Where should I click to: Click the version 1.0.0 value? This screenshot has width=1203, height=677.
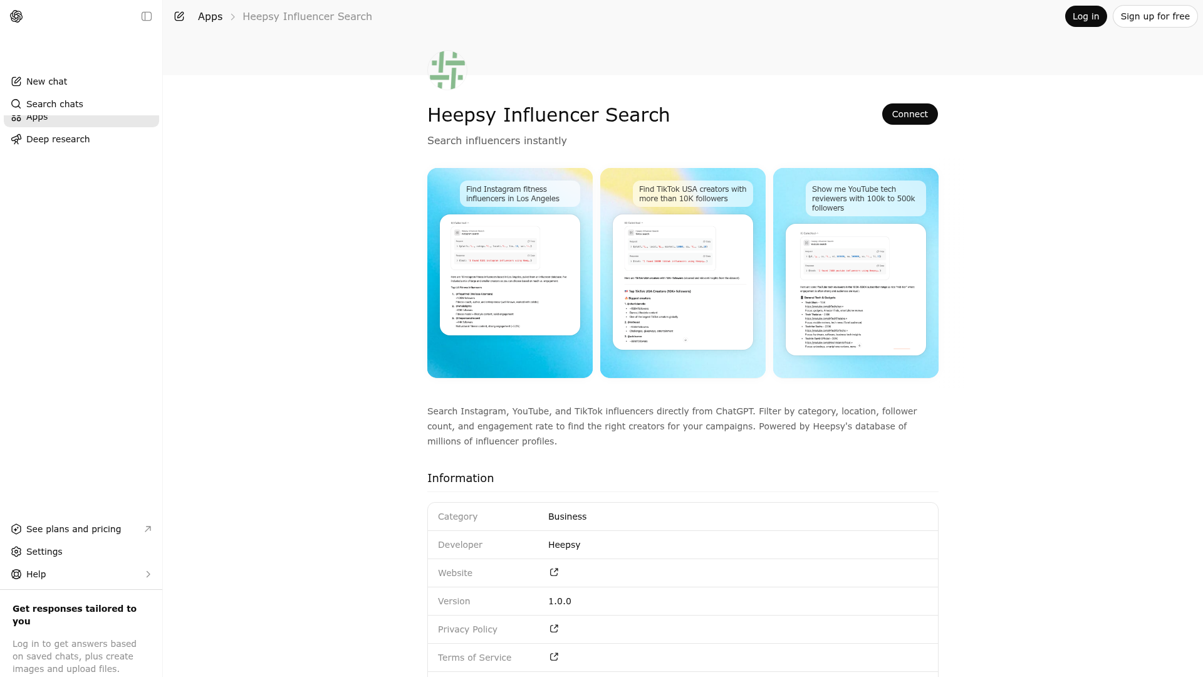[x=560, y=601]
